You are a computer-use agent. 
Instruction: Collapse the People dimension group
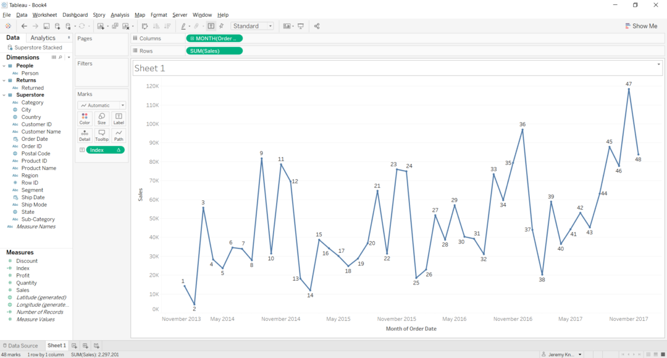[5, 65]
